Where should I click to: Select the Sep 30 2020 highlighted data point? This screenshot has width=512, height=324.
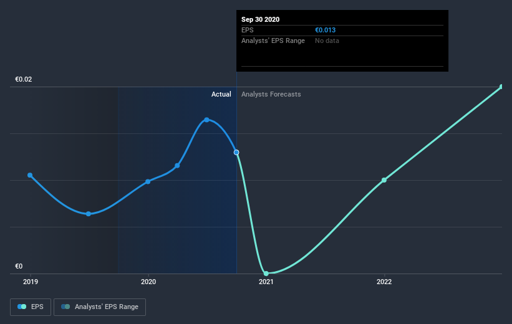(x=236, y=153)
